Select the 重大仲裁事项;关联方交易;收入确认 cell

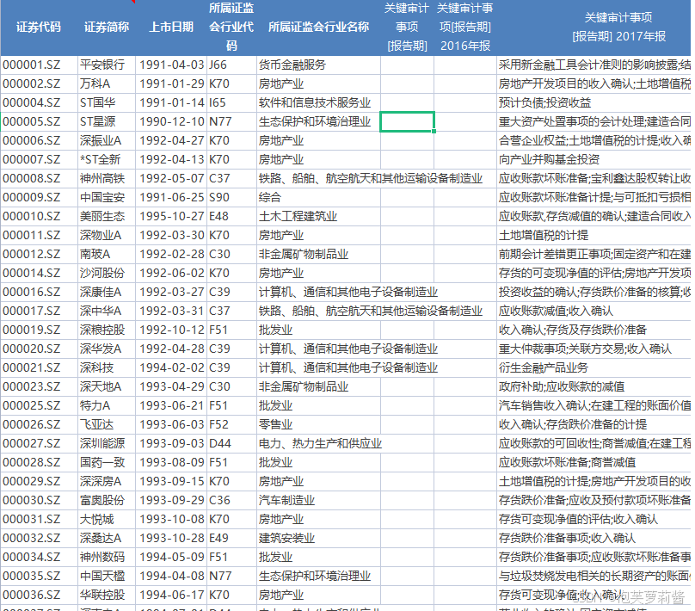pyautogui.click(x=594, y=349)
